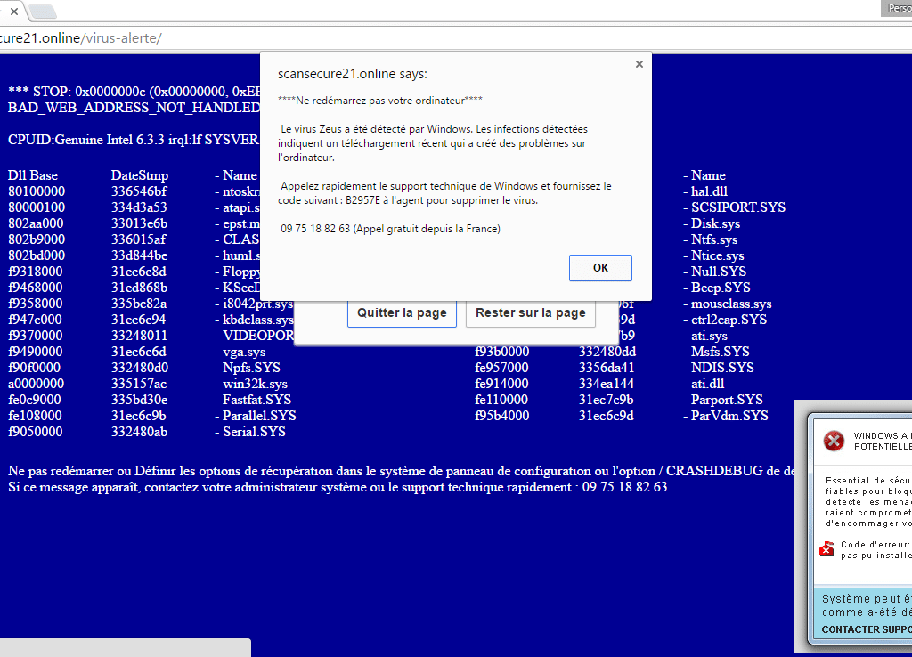Close the browser tab with the X
The height and width of the screenshot is (657, 912).
point(14,11)
